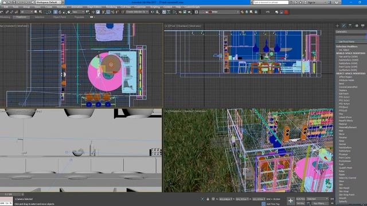Toggle Absolute/Offset transform mode icon

[x=213, y=199]
